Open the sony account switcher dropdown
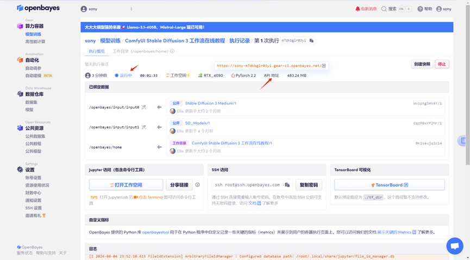The image size is (470, 260). click(106, 9)
